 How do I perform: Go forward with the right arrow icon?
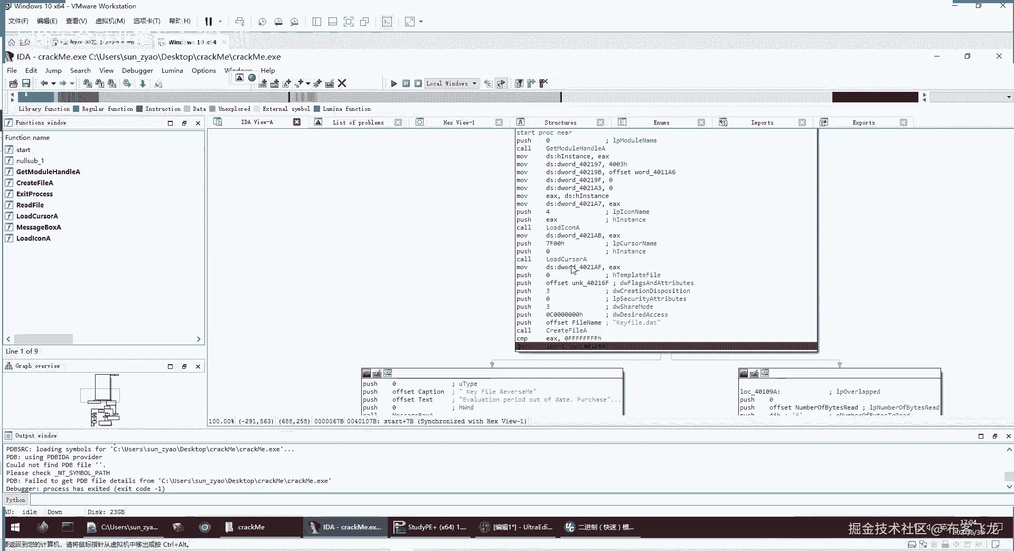(63, 83)
